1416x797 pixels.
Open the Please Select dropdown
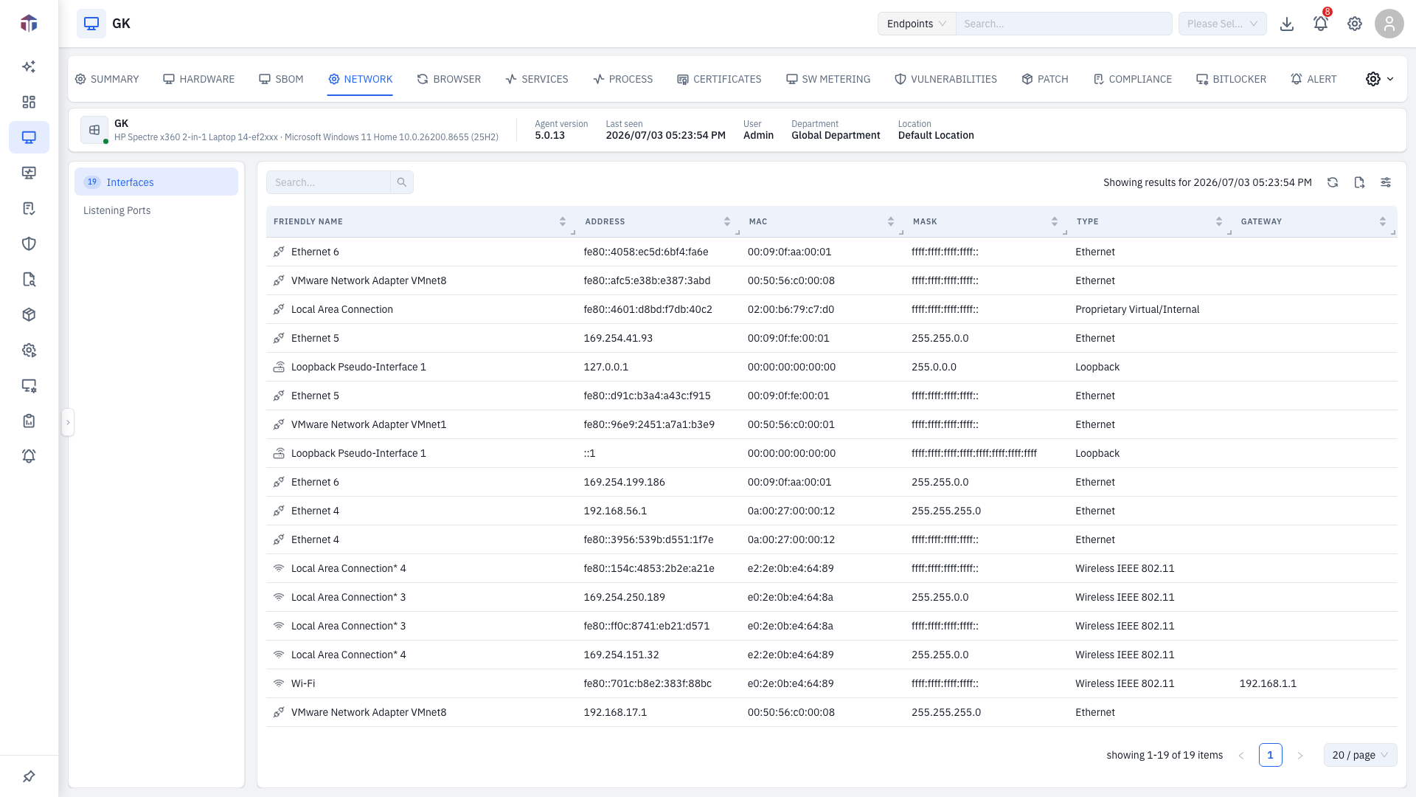1222,24
